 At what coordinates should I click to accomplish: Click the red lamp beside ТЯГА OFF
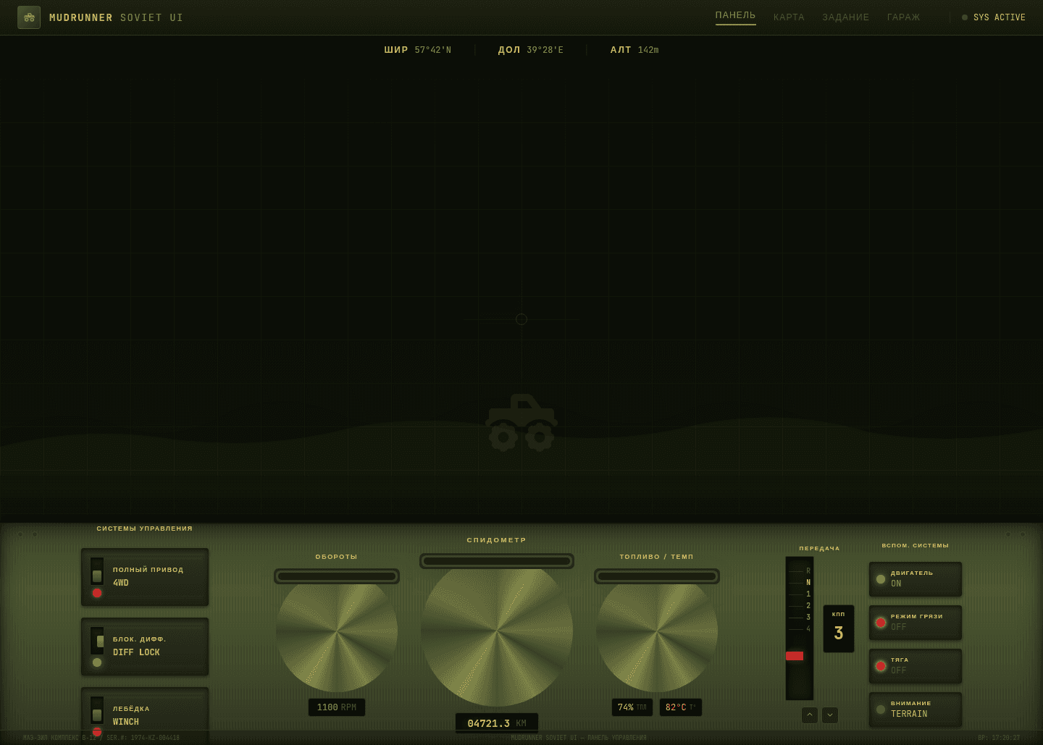coord(881,666)
